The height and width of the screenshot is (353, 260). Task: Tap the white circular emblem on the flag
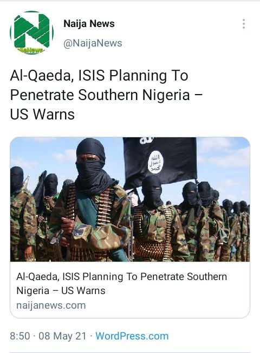155,162
